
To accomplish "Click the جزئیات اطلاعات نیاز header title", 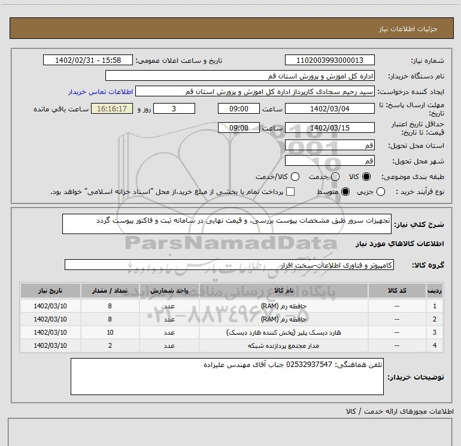I will pyautogui.click(x=408, y=29).
